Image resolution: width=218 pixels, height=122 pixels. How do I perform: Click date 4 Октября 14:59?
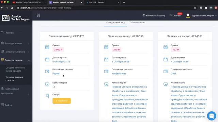pyautogui.click(x=180, y=62)
